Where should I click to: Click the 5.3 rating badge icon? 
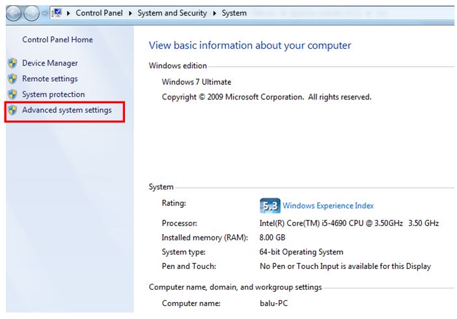[270, 205]
